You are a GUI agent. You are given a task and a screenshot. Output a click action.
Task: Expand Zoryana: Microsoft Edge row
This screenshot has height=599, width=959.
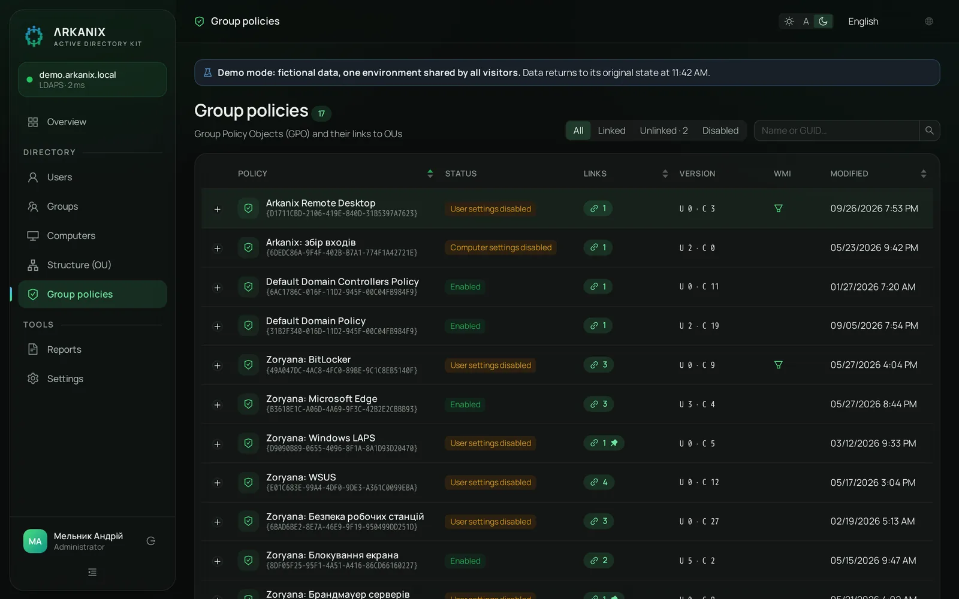[218, 405]
